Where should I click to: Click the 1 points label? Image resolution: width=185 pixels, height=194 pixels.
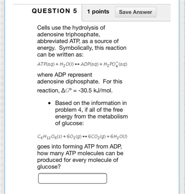pyautogui.click(x=98, y=12)
